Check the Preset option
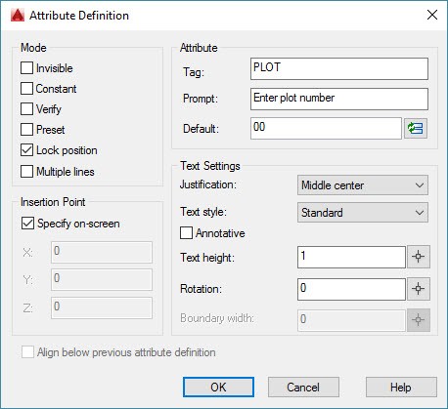448x409 pixels. (26, 130)
